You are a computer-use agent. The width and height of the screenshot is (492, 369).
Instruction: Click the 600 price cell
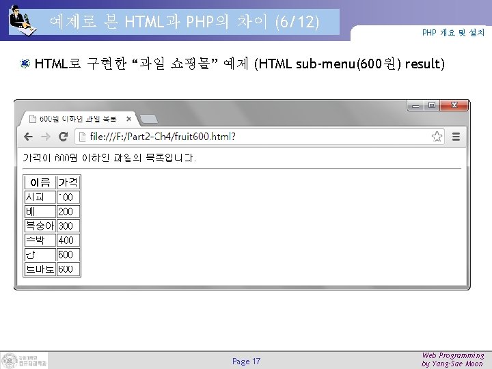click(68, 269)
